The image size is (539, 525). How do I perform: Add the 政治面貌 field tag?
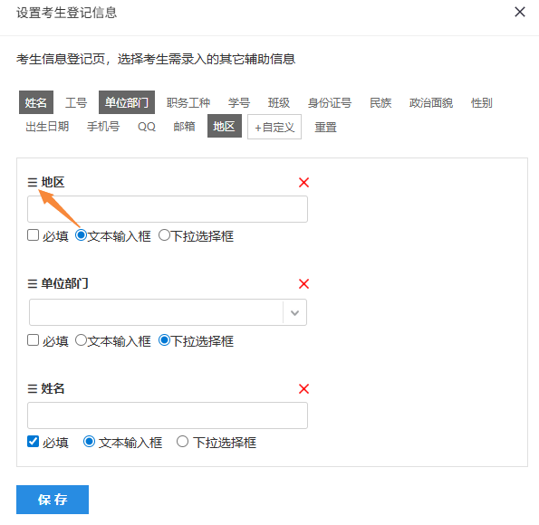[x=431, y=102]
